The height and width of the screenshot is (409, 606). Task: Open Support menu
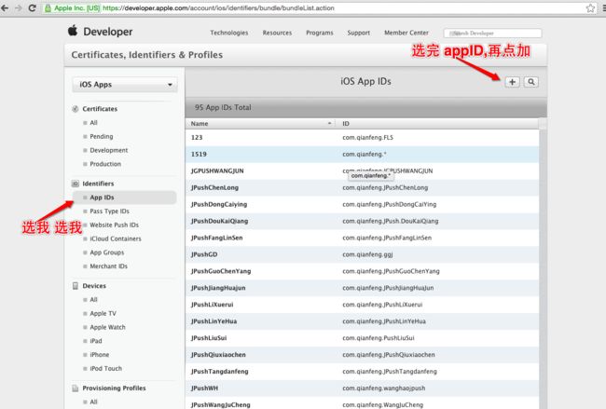(x=358, y=33)
